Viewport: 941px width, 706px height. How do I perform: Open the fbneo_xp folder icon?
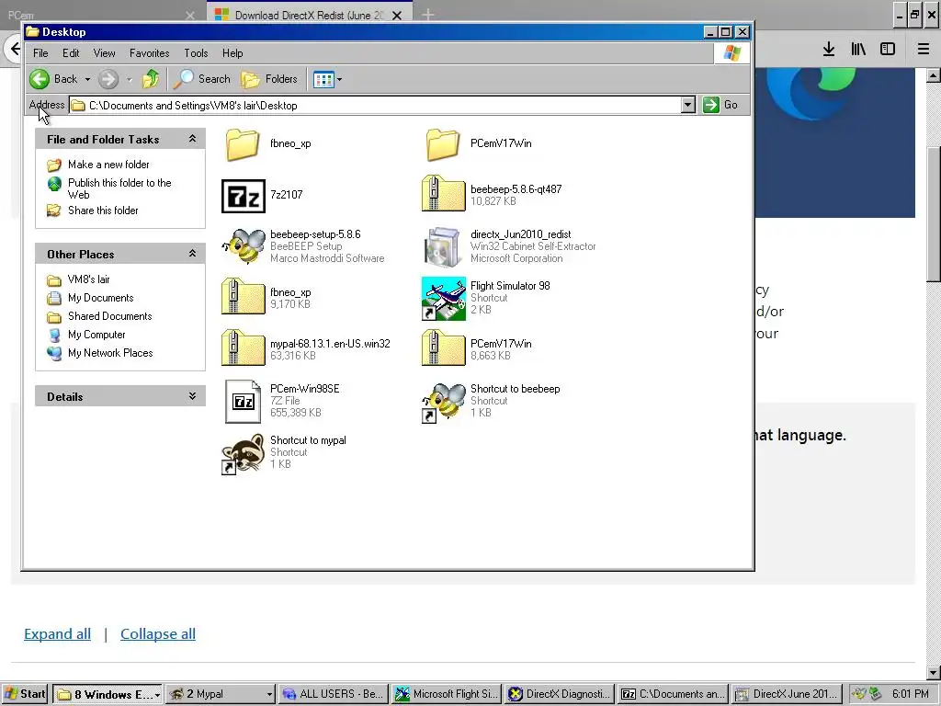click(x=243, y=144)
